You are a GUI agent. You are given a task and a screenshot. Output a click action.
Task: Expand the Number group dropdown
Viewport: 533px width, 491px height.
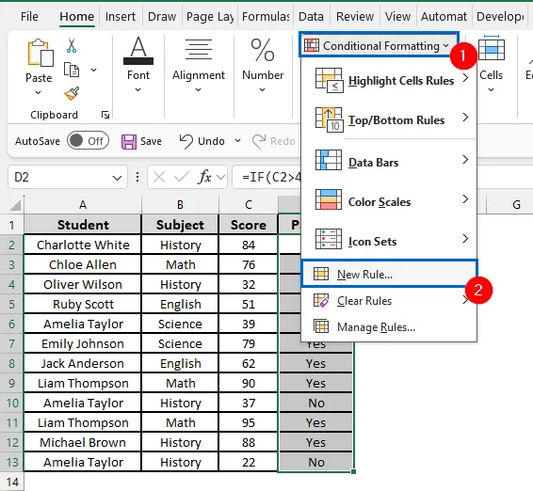[x=262, y=89]
